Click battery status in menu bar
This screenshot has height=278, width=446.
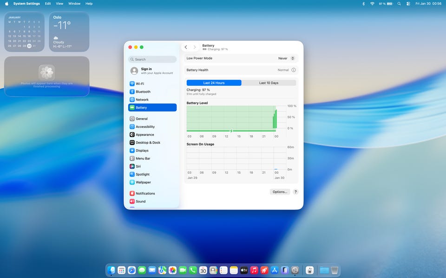(385, 3)
